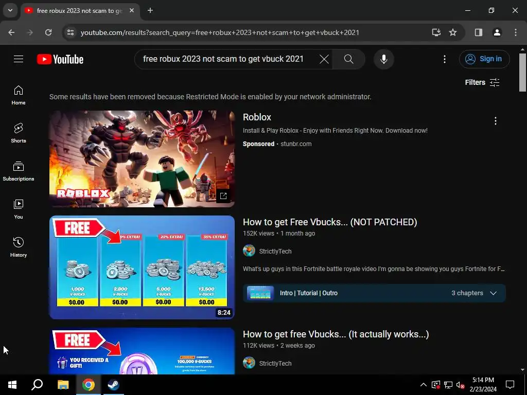Image resolution: width=527 pixels, height=395 pixels.
Task: Click the Chrome address bar URL
Action: click(220, 32)
